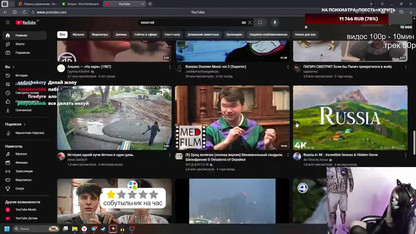Select the Музыка filter chip
This screenshot has height=234, width=416.
click(78, 34)
